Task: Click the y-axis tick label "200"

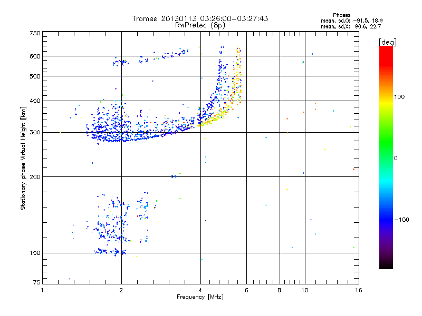Action: click(35, 177)
